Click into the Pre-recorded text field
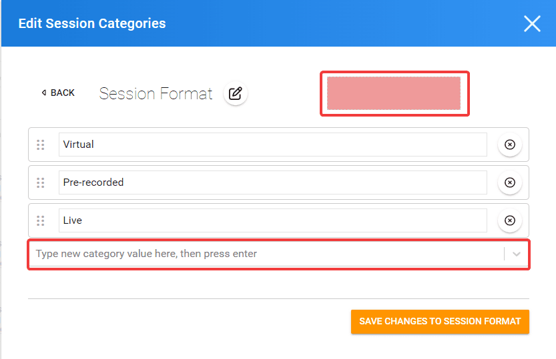 [273, 182]
